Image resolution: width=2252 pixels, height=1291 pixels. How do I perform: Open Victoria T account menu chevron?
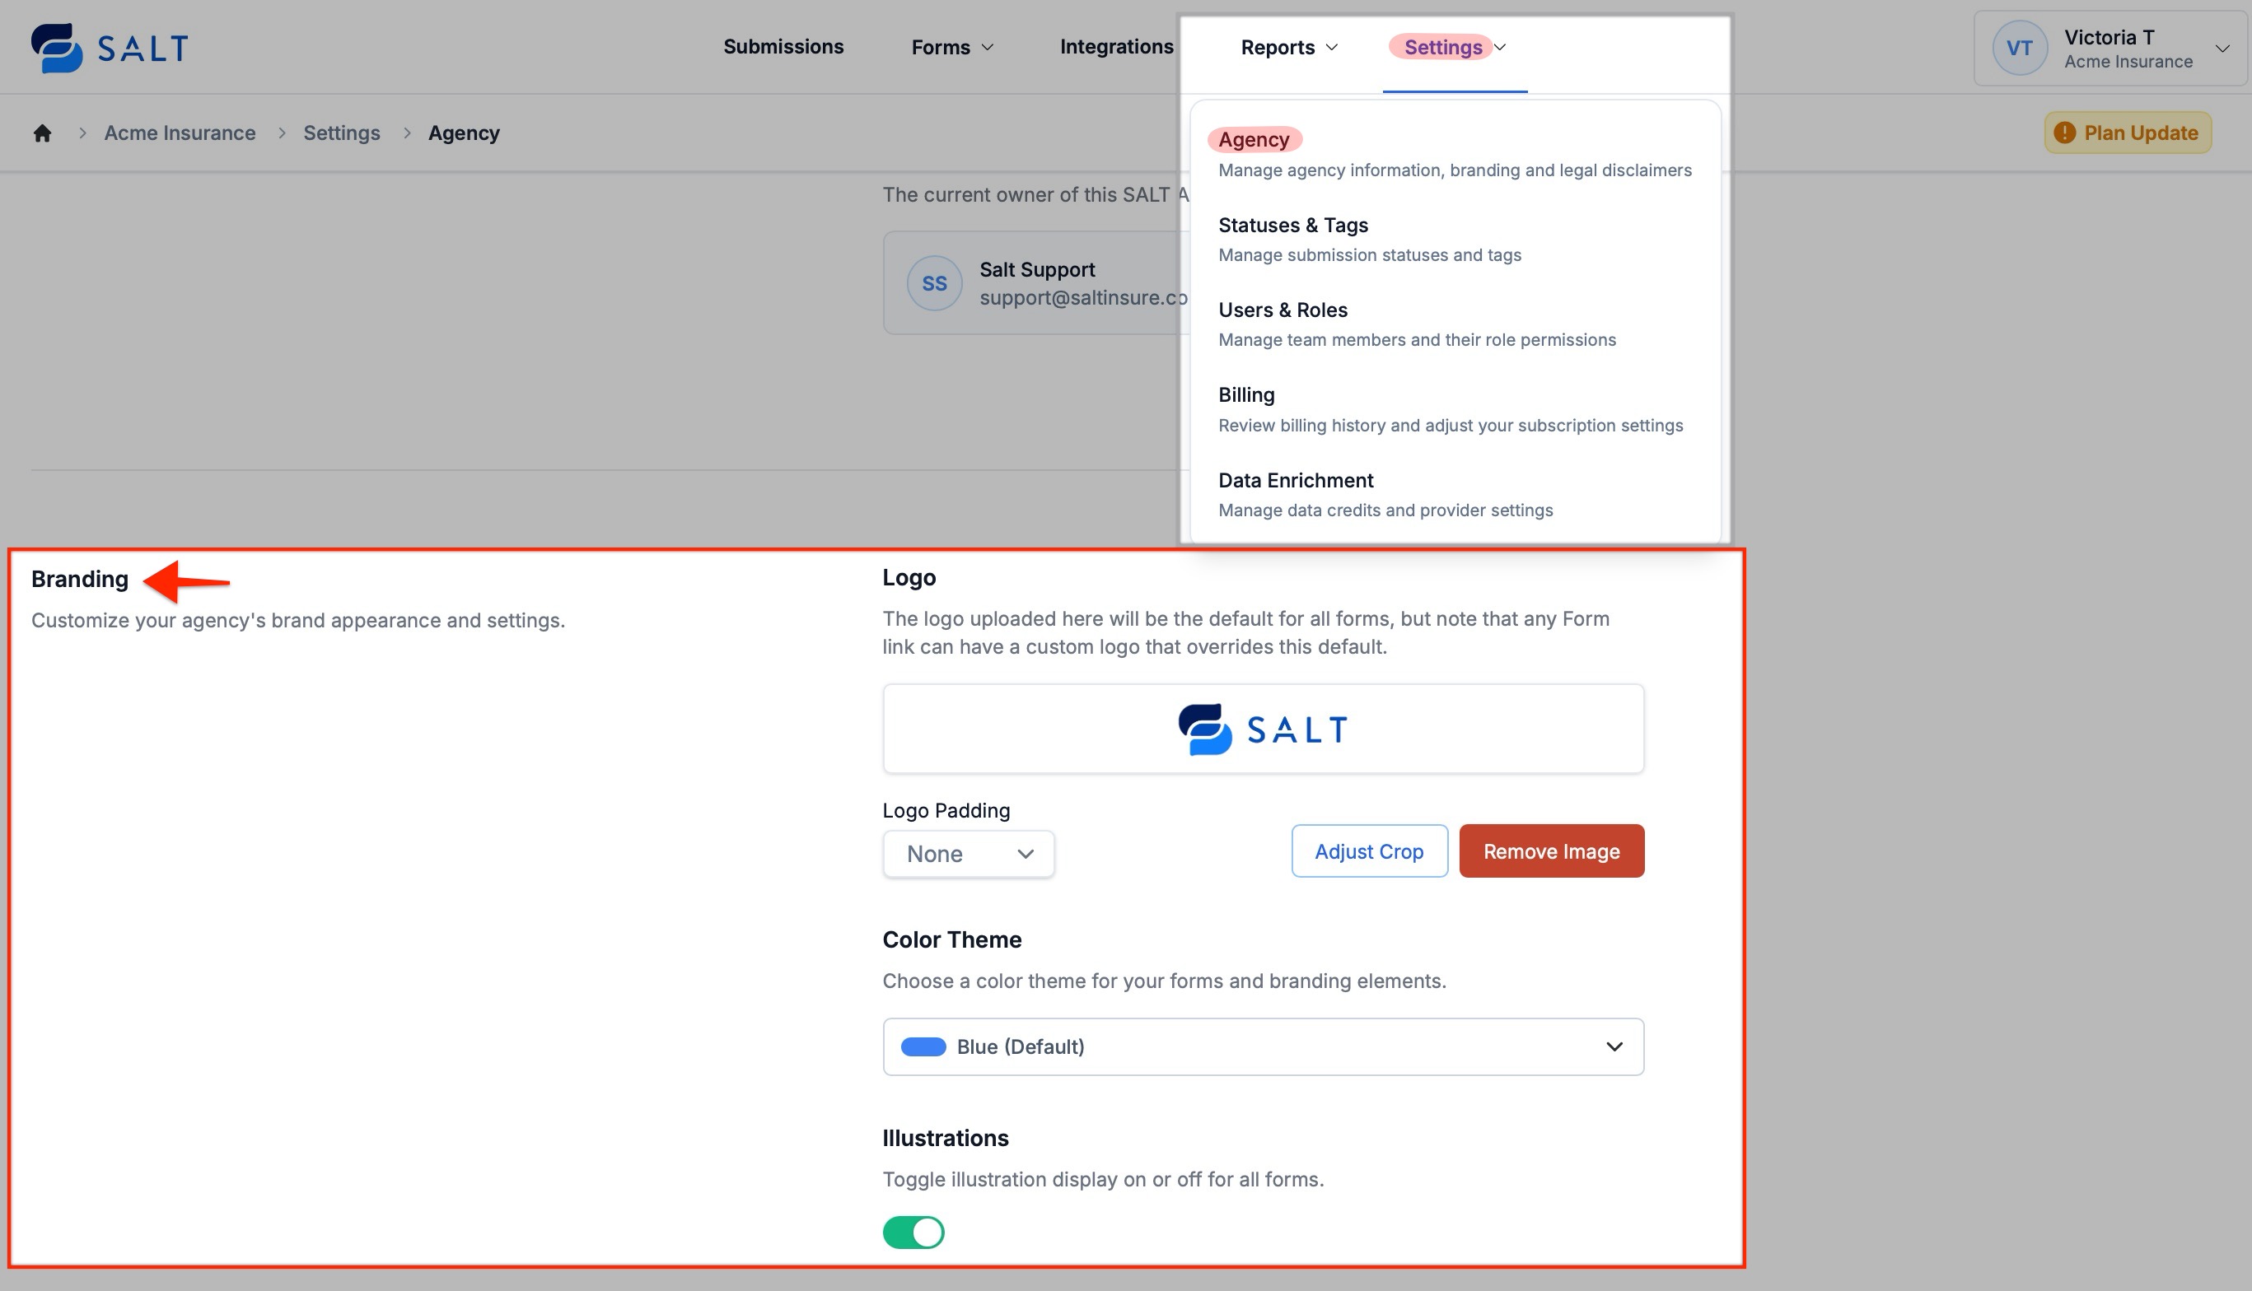click(2222, 48)
